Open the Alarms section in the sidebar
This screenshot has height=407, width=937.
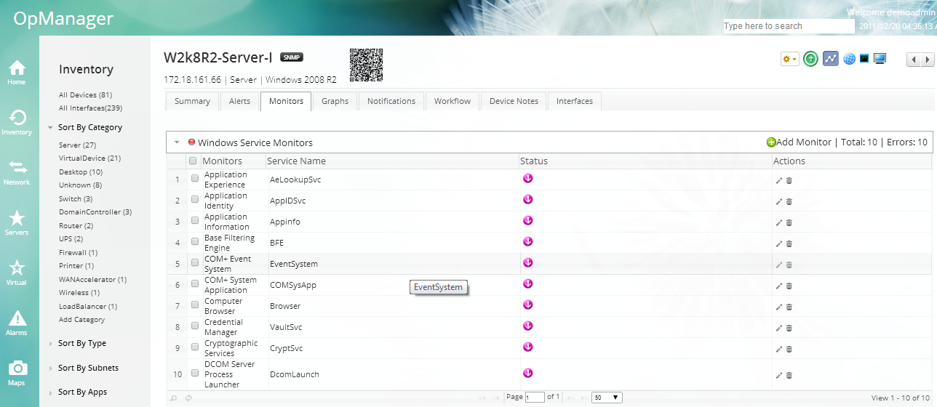coord(17,322)
